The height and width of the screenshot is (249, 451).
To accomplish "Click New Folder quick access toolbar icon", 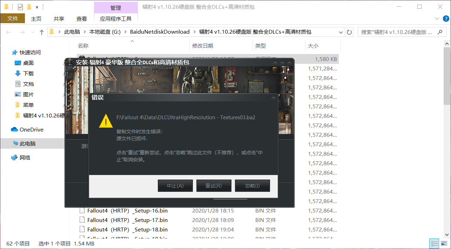I will click(x=29, y=7).
